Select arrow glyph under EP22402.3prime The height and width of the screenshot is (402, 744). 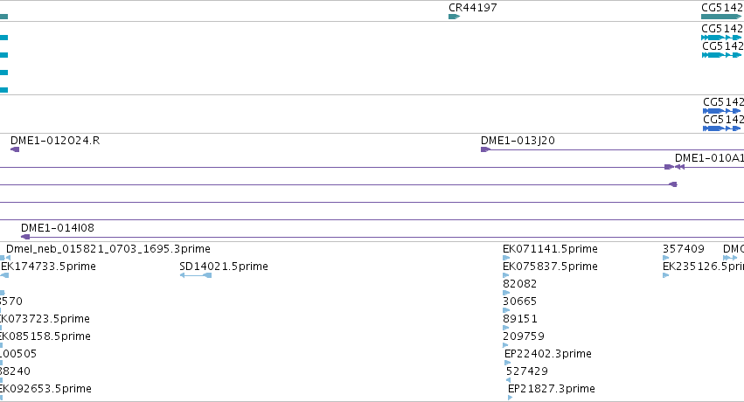click(508, 363)
